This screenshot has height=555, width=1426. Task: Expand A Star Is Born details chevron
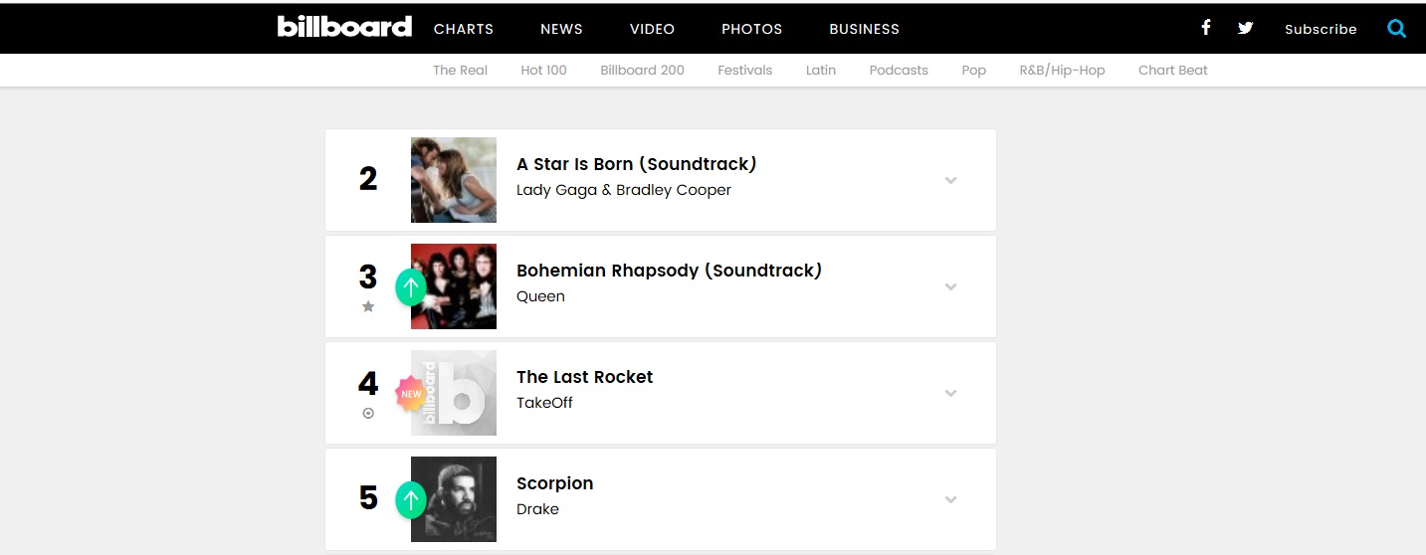pos(950,180)
